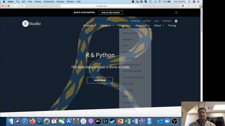Open Calendar from the Dock

tap(54, 121)
